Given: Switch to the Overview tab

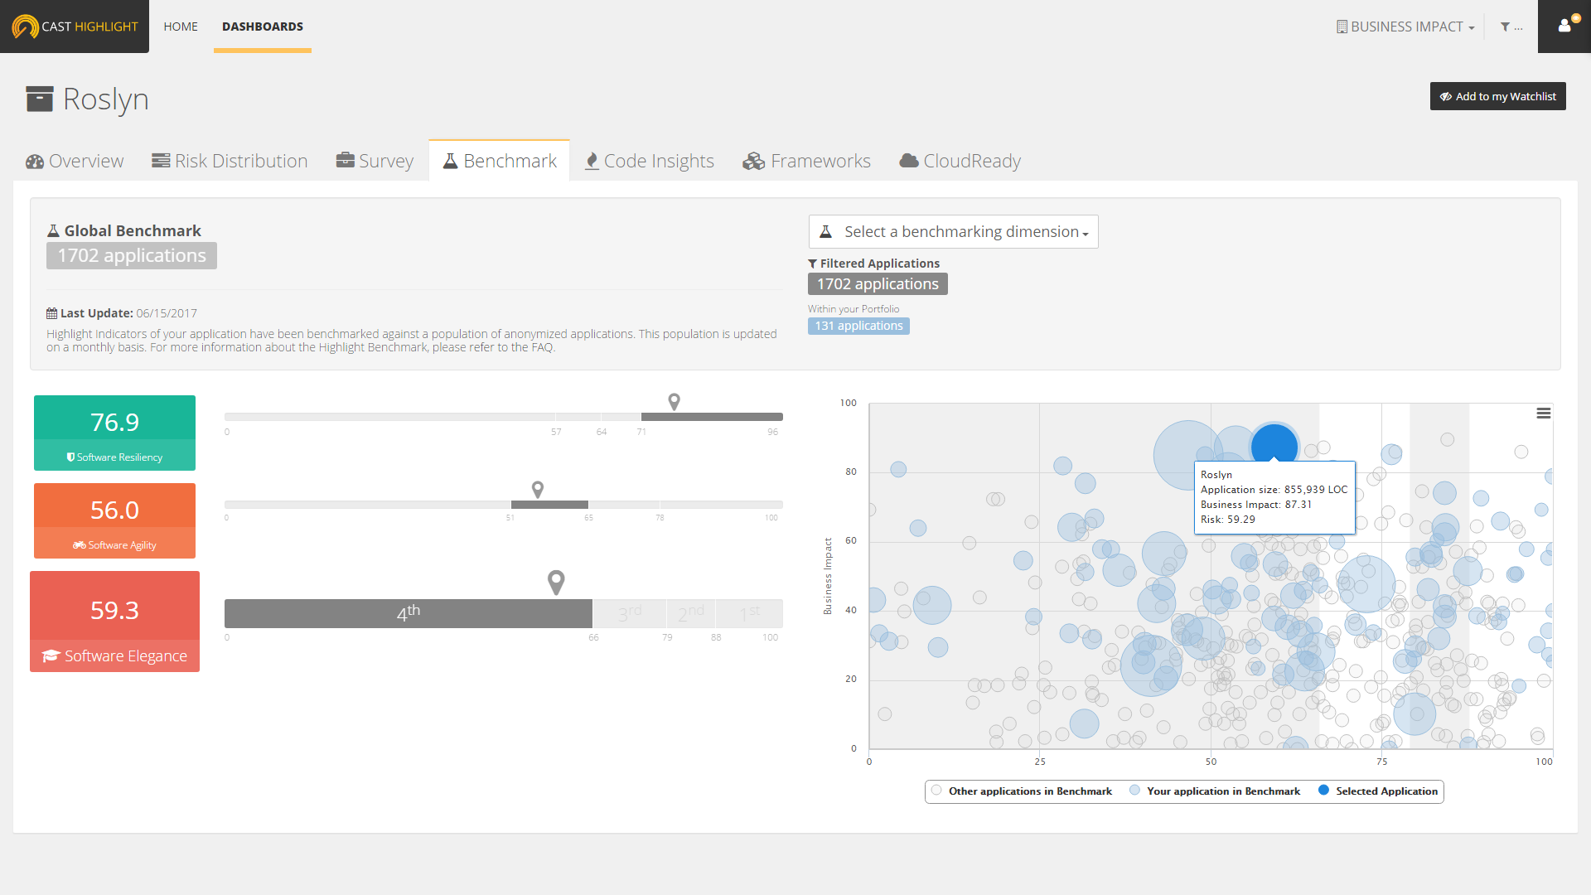Looking at the screenshot, I should tap(75, 161).
